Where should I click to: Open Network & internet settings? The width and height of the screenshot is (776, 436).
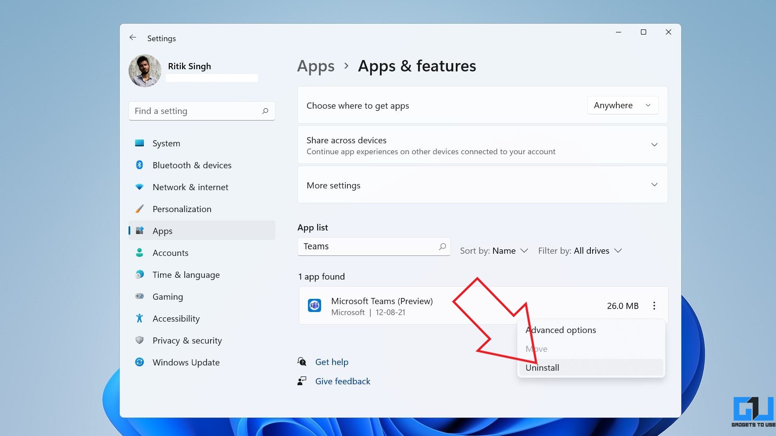[202, 187]
